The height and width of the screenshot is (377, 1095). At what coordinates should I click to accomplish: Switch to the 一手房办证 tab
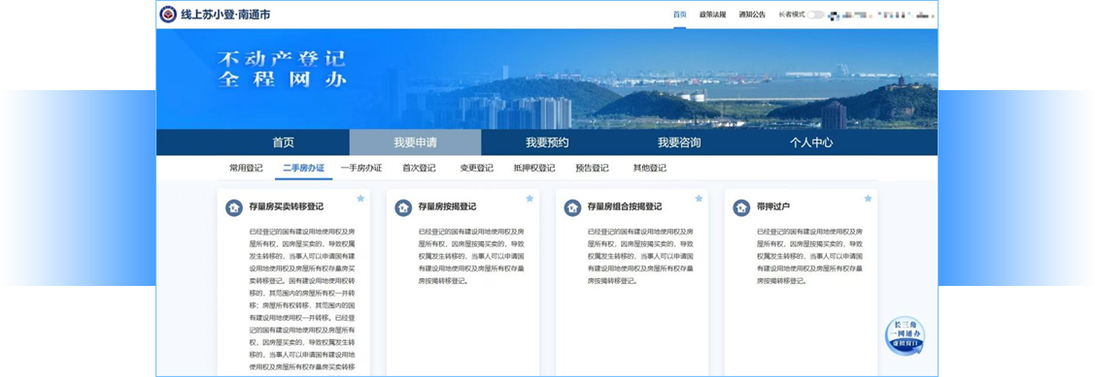point(361,168)
